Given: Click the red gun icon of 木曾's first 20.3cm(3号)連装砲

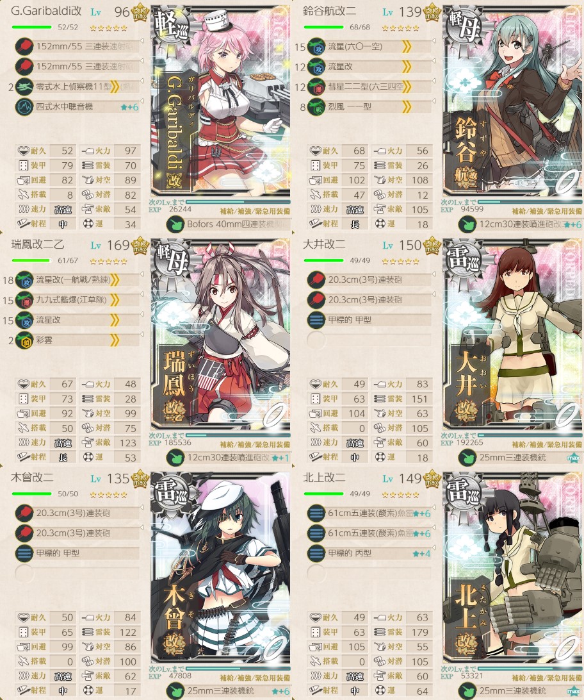Looking at the screenshot, I should 24,513.
